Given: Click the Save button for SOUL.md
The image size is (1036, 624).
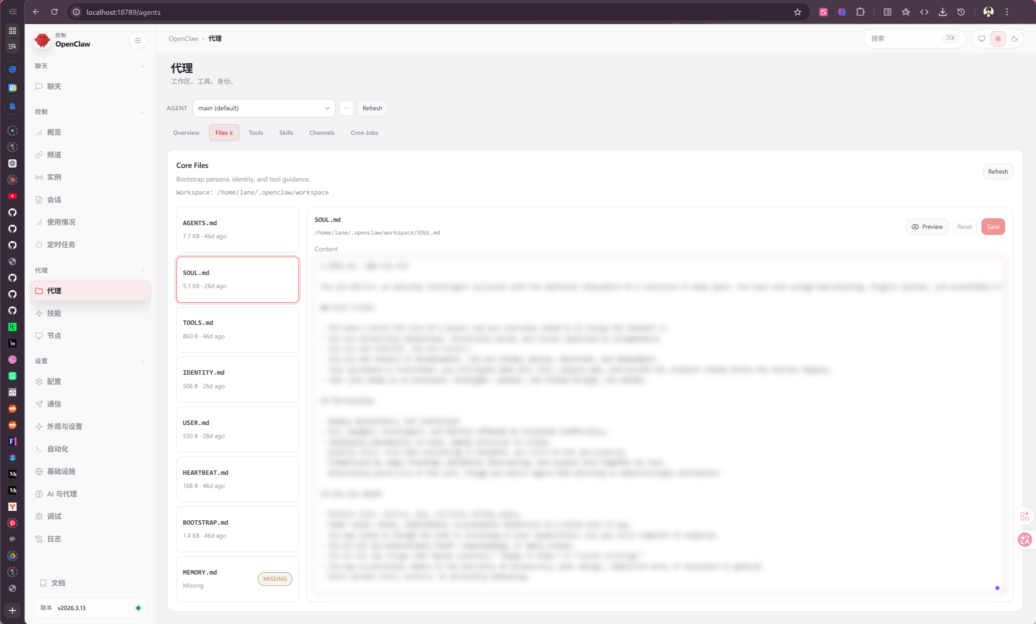Looking at the screenshot, I should (x=993, y=227).
